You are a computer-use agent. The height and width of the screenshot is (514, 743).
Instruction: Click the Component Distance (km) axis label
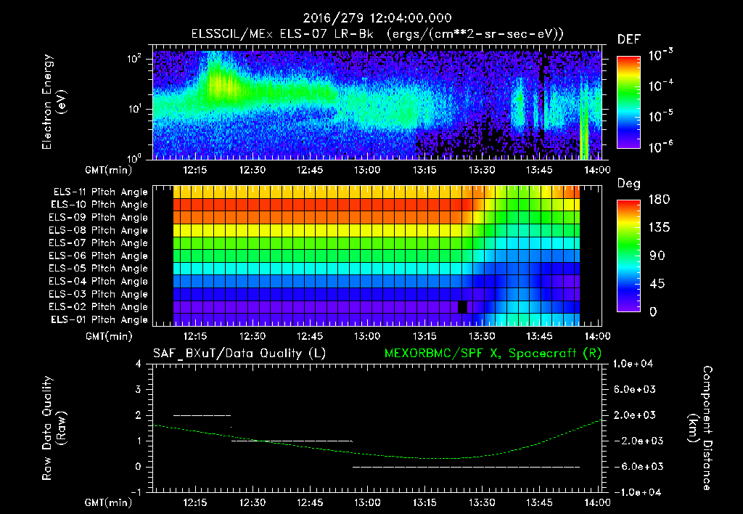(700, 428)
